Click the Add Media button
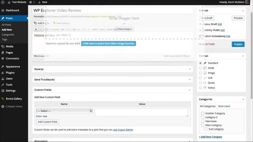 tap(41, 23)
